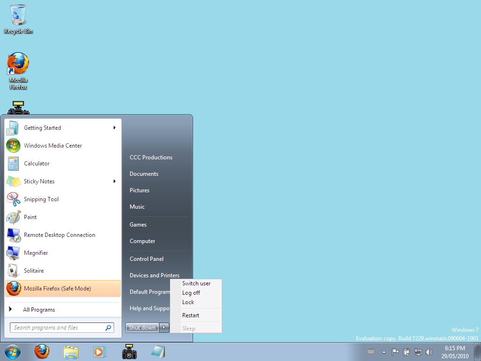Open Devices and Printers link
This screenshot has height=361, width=481.
tap(154, 275)
